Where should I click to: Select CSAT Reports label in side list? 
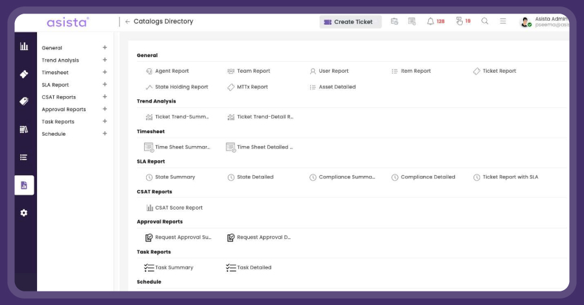click(x=59, y=97)
